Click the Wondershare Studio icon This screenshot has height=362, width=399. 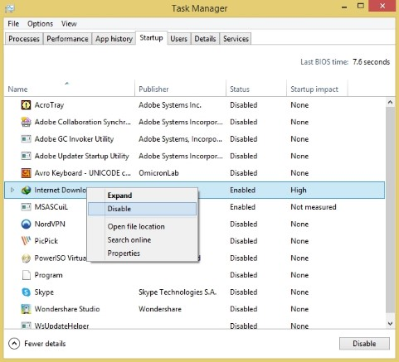coord(26,309)
